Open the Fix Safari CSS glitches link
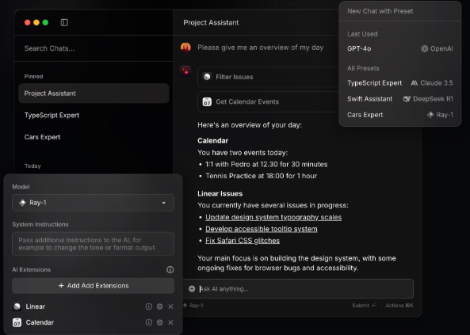The image size is (470, 335). pos(243,241)
